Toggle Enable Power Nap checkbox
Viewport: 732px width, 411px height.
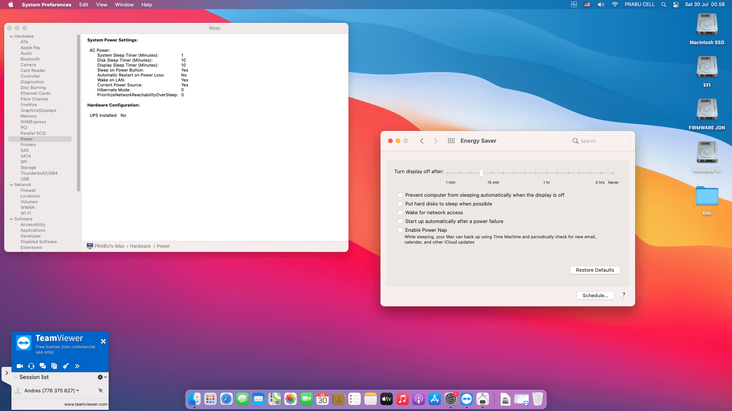(x=400, y=230)
